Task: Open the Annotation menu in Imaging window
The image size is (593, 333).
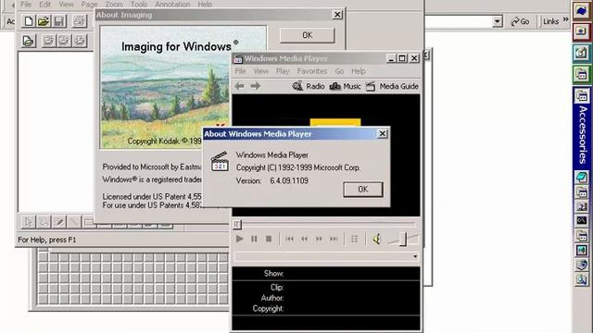Action: pyautogui.click(x=172, y=5)
